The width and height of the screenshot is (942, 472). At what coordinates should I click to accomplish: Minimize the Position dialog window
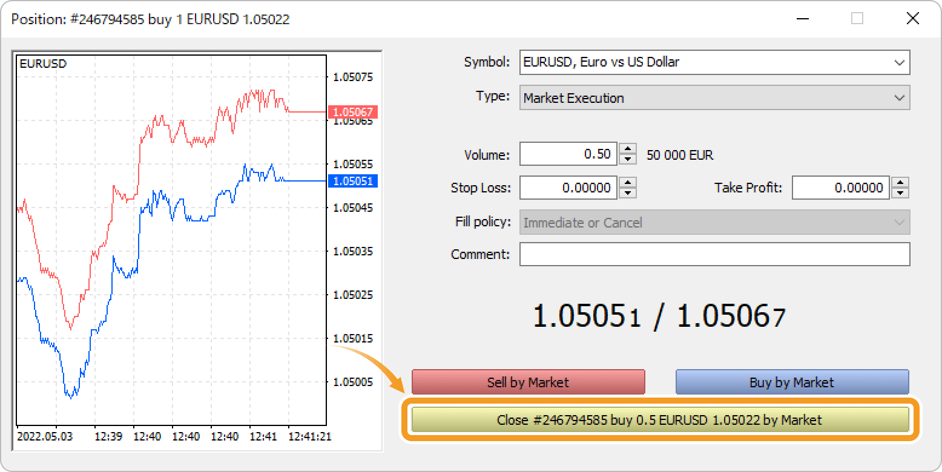click(x=803, y=19)
